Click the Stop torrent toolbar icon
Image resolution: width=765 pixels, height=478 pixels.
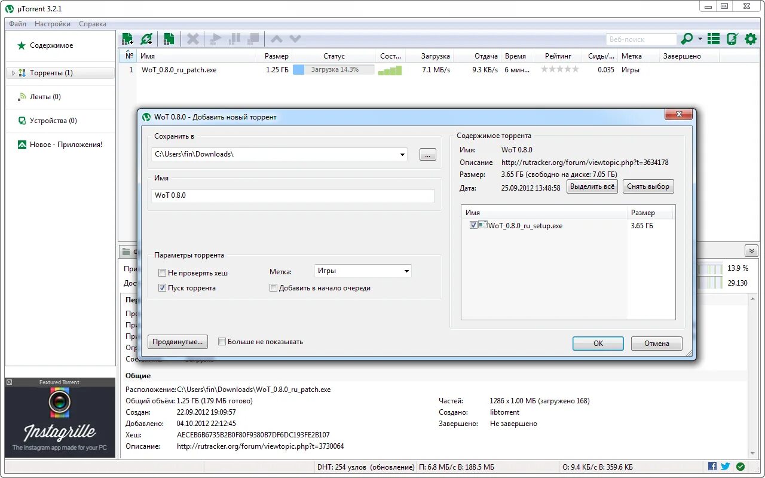pos(253,39)
